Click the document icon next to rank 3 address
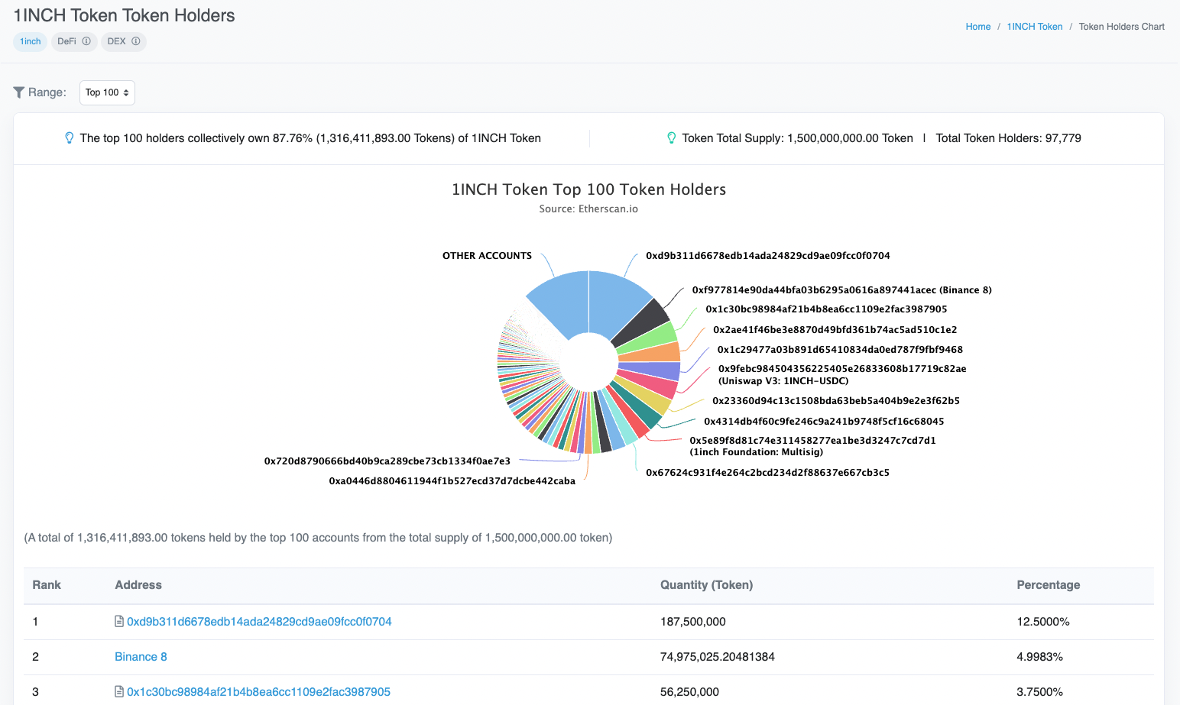 click(118, 691)
